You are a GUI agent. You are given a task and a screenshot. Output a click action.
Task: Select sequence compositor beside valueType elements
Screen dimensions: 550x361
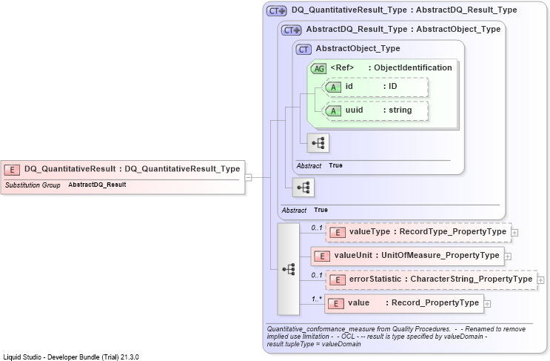pos(289,269)
